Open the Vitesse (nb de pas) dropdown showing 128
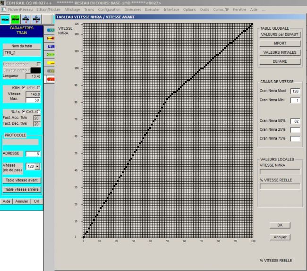 coord(37,166)
